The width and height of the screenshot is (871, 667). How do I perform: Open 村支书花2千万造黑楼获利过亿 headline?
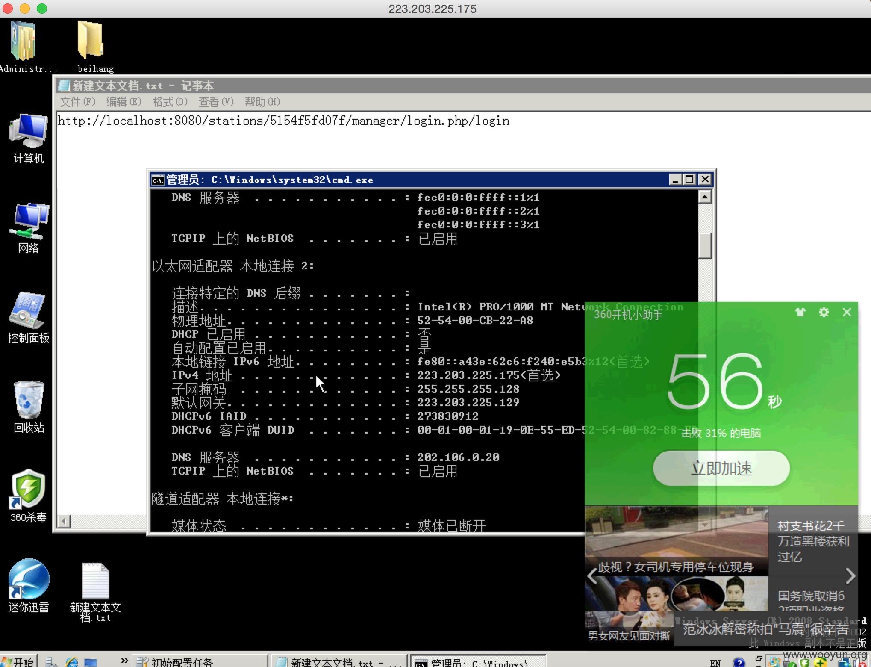[x=813, y=541]
